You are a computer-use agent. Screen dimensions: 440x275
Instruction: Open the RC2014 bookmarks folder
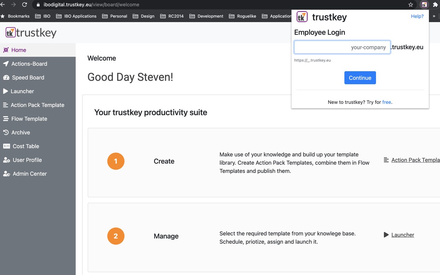[x=172, y=16]
